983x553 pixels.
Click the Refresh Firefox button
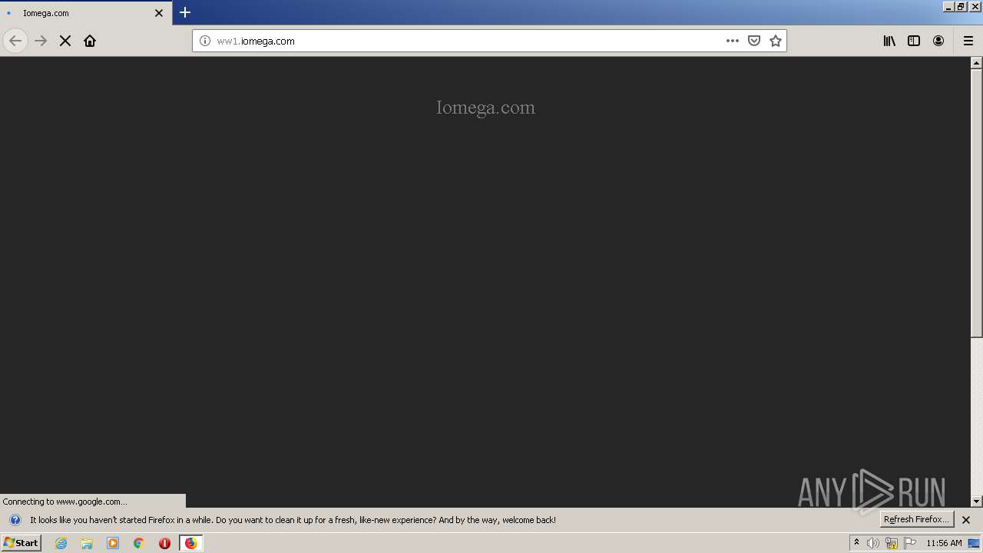tap(916, 519)
